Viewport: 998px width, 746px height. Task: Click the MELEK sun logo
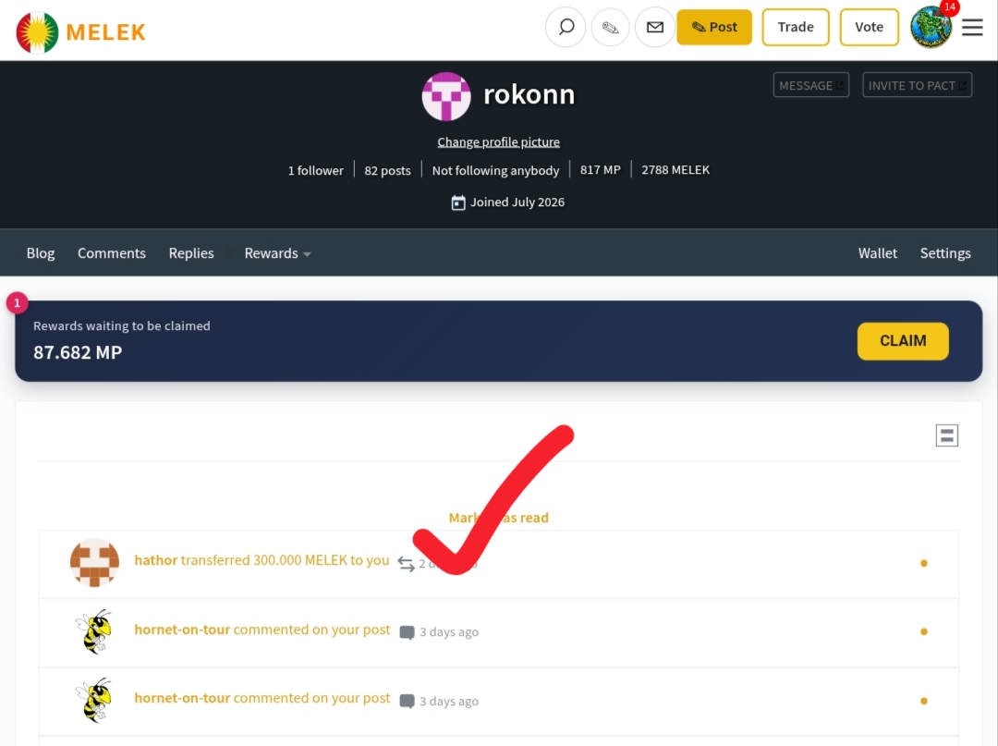37,31
